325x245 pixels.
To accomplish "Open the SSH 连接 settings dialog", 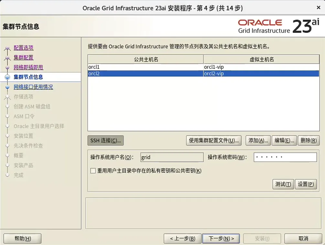I will [x=105, y=140].
